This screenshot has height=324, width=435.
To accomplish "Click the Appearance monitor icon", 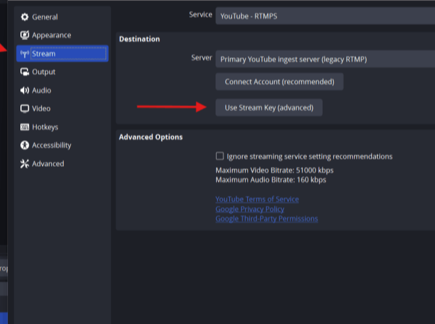I will point(24,35).
